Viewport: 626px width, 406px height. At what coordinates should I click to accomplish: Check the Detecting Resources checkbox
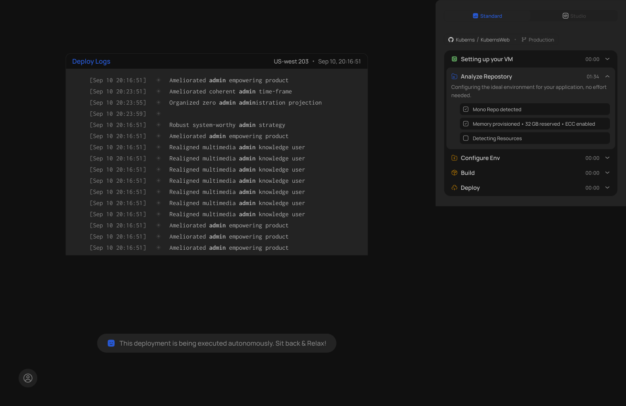coord(466,138)
